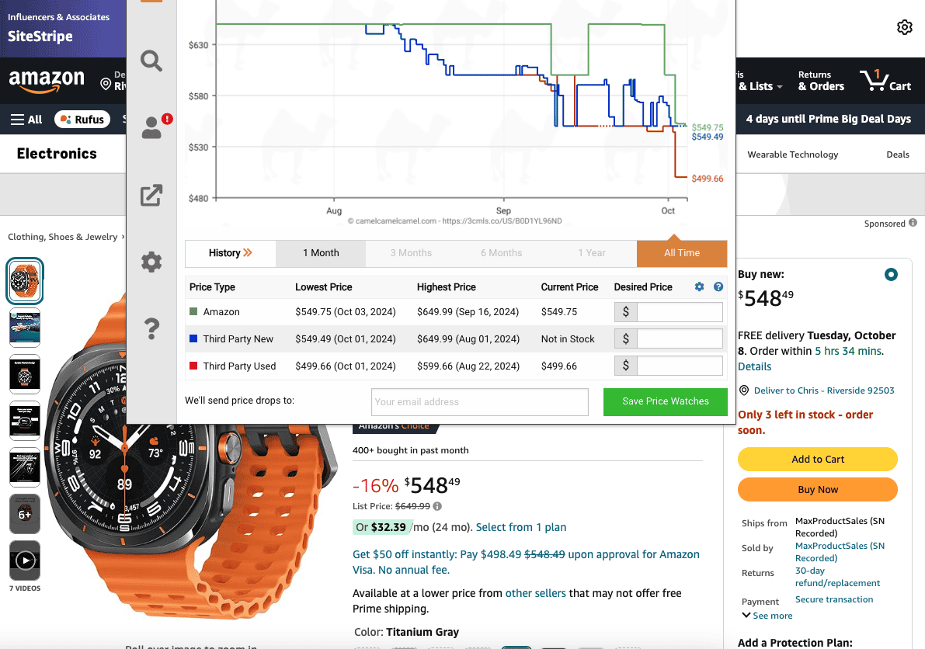Click the small gear next to Desired Price
The width and height of the screenshot is (925, 649).
point(699,287)
